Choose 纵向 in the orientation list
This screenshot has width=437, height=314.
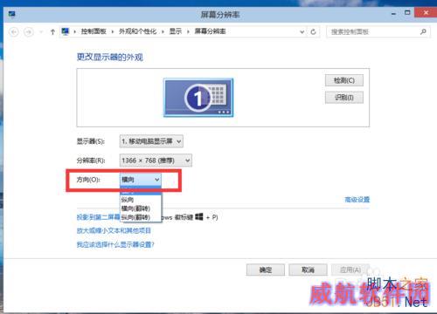point(141,200)
